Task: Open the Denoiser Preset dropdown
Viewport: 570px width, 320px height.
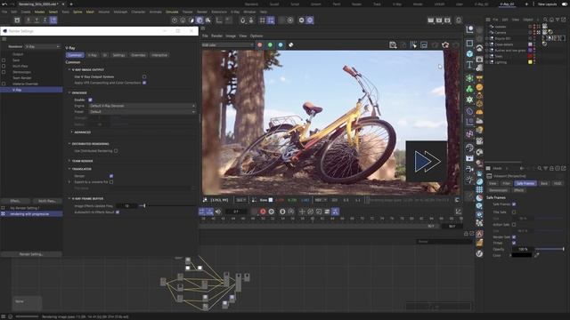Action: (142, 112)
